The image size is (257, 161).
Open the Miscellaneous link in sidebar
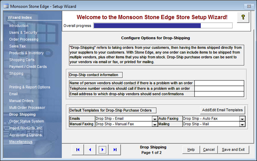pos(21,142)
